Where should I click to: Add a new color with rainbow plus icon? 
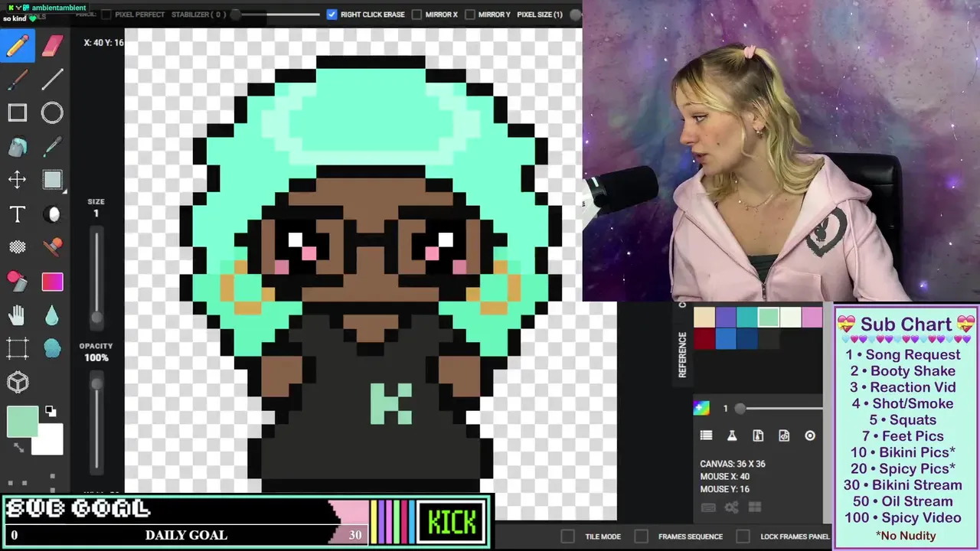701,408
